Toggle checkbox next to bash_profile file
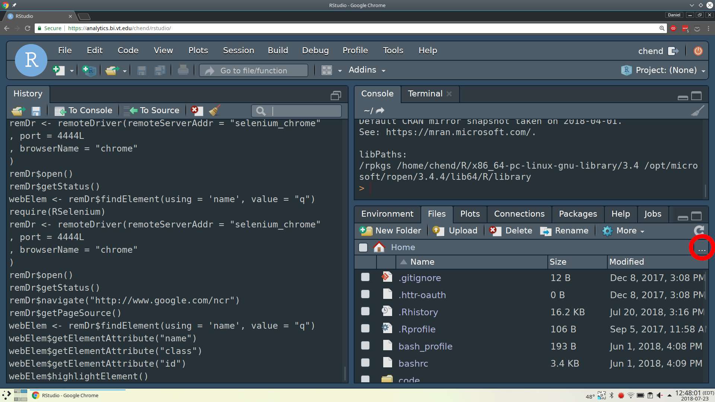Image resolution: width=715 pixels, height=402 pixels. coord(365,346)
